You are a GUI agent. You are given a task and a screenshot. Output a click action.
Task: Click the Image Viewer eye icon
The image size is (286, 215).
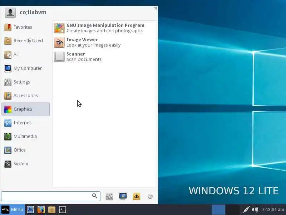pyautogui.click(x=59, y=42)
